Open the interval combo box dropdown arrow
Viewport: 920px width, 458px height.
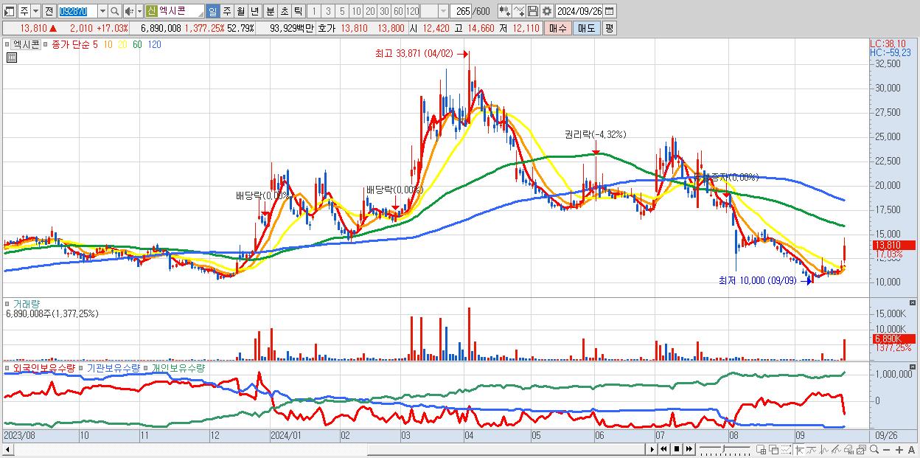[x=444, y=11]
